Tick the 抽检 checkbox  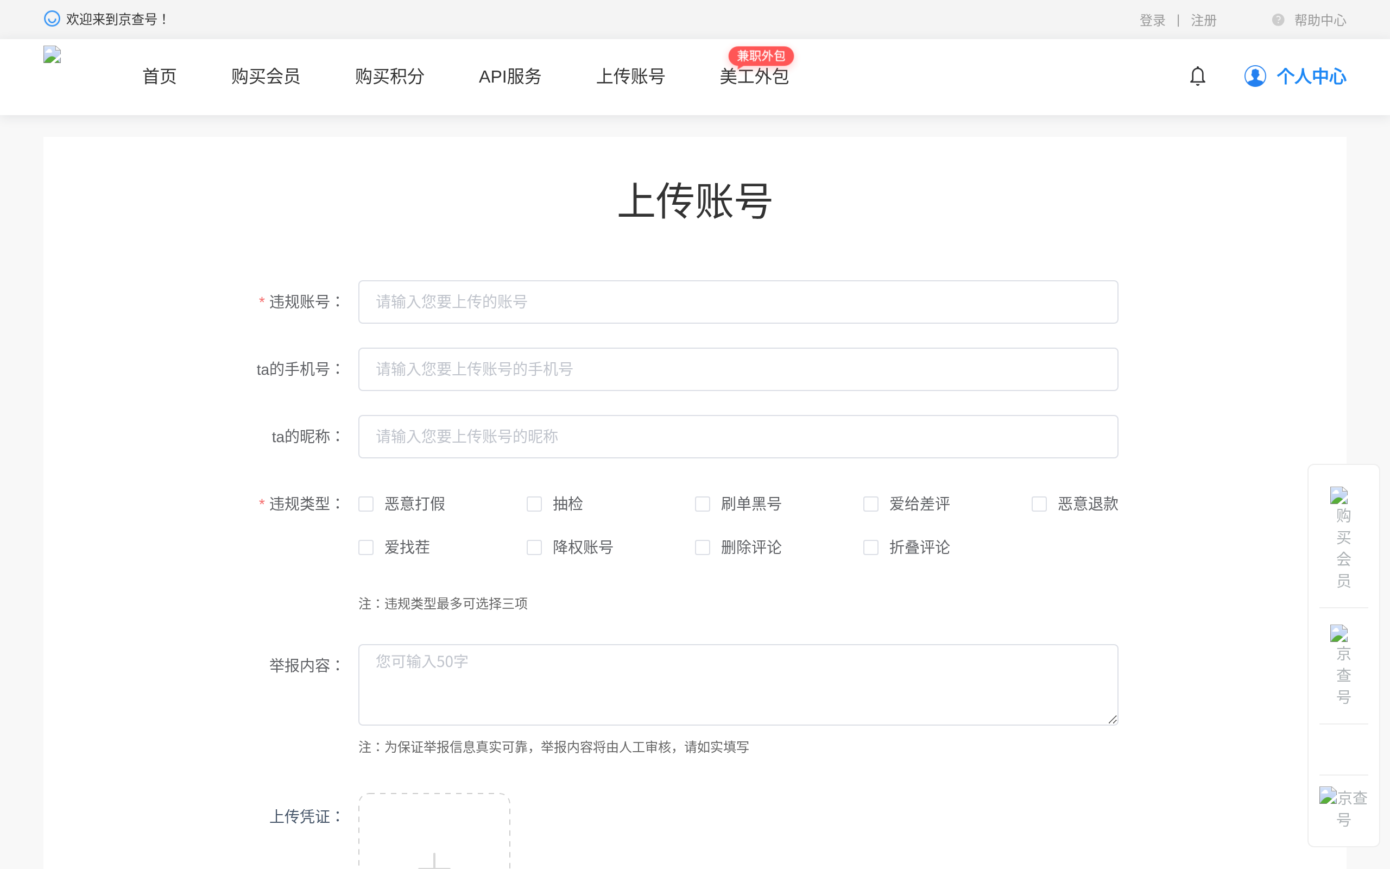[x=534, y=504]
